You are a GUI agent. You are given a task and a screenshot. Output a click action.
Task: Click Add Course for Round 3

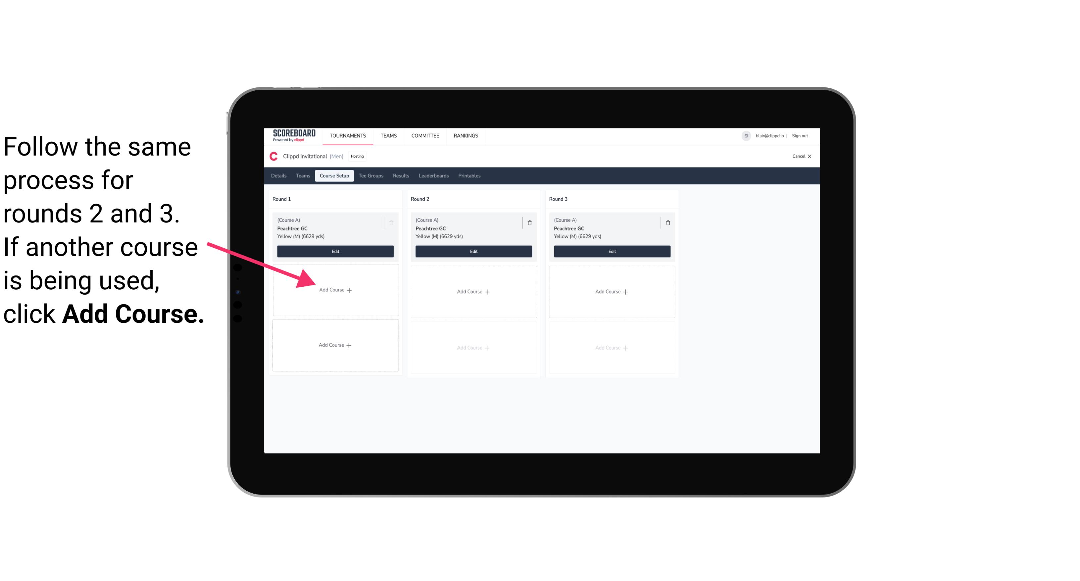(611, 291)
